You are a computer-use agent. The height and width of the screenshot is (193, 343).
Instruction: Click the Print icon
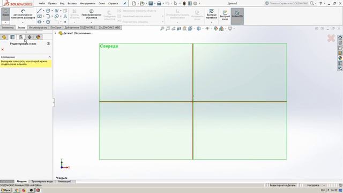click(159, 3)
